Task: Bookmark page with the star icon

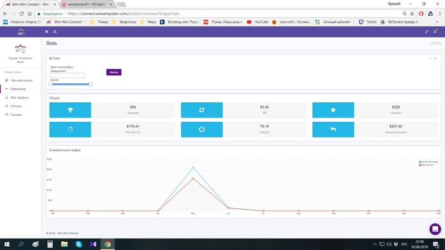Action: (x=412, y=13)
